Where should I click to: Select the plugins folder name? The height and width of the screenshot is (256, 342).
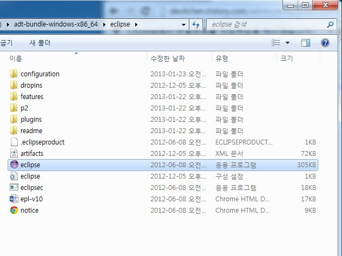point(31,120)
